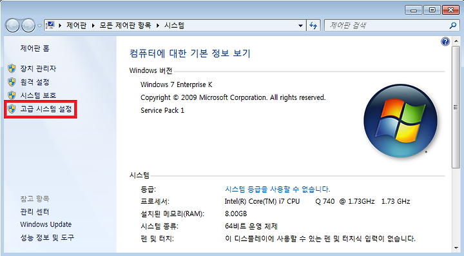Click the 등급: label
Viewport: 464px width, 256px height.
pos(148,189)
